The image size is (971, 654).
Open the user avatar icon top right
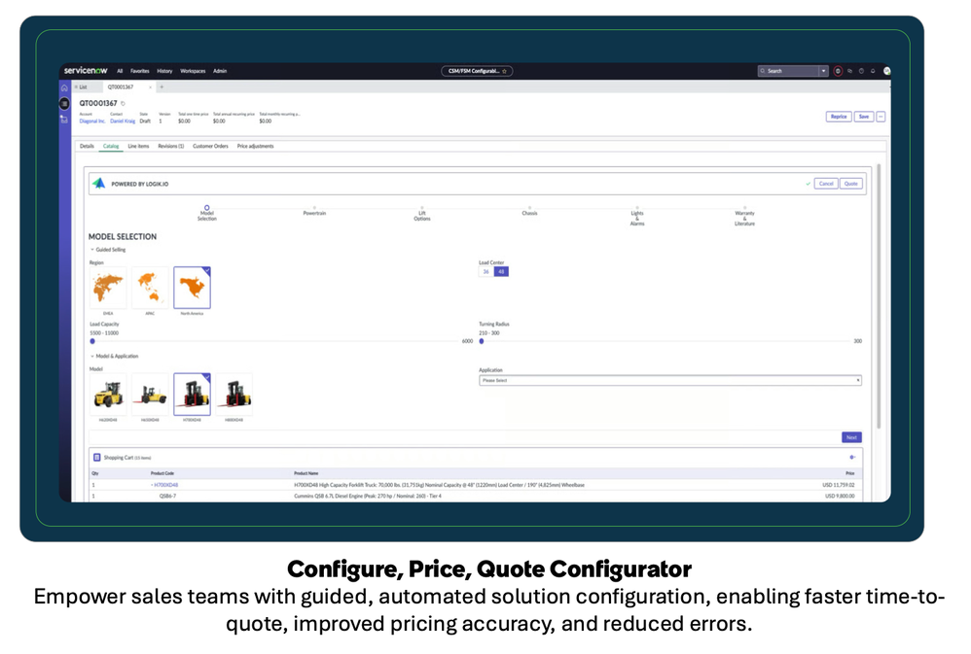tap(886, 71)
